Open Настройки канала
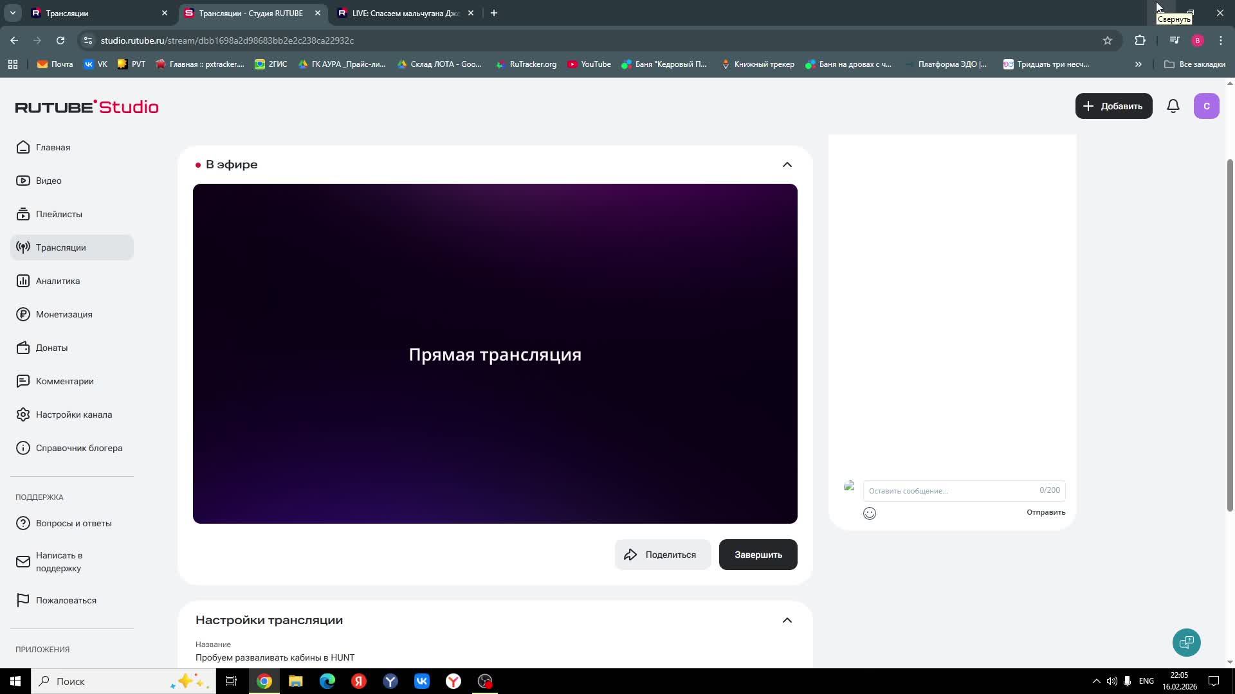The height and width of the screenshot is (694, 1235). coord(73,414)
